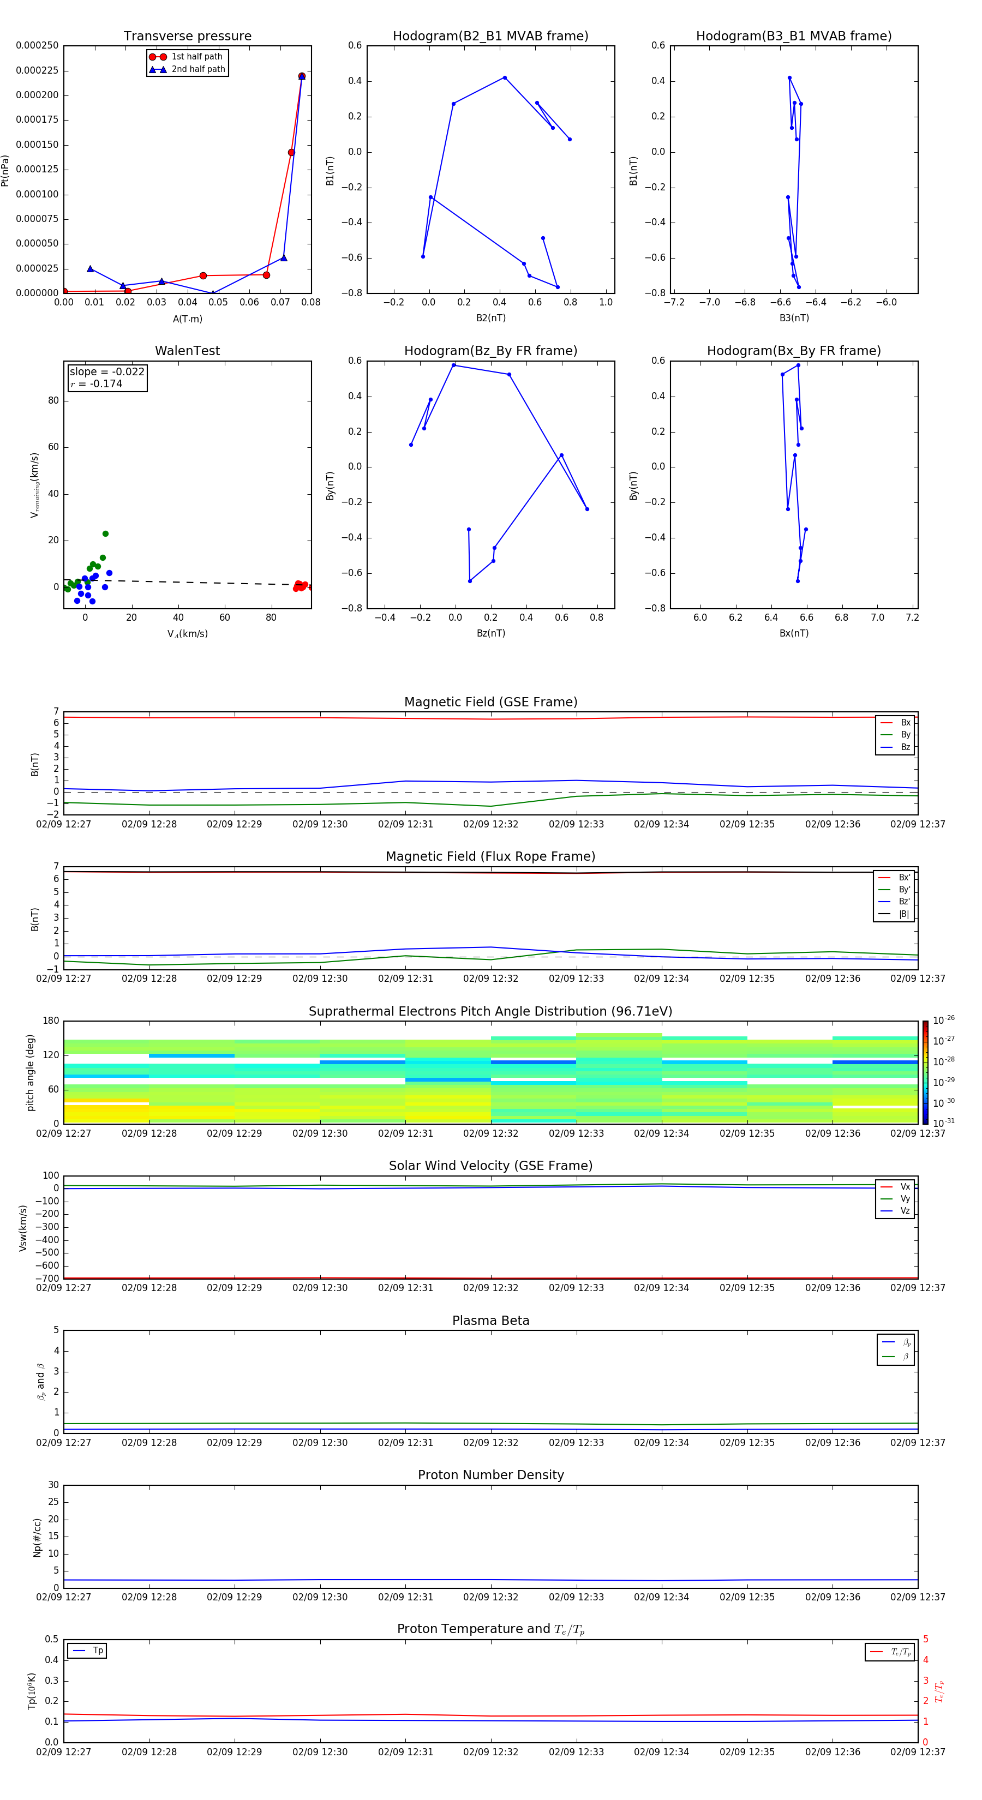982x1800 pixels.
Task: Select the 'βp' entry in Plasma Beta legend
Action: point(897,1342)
